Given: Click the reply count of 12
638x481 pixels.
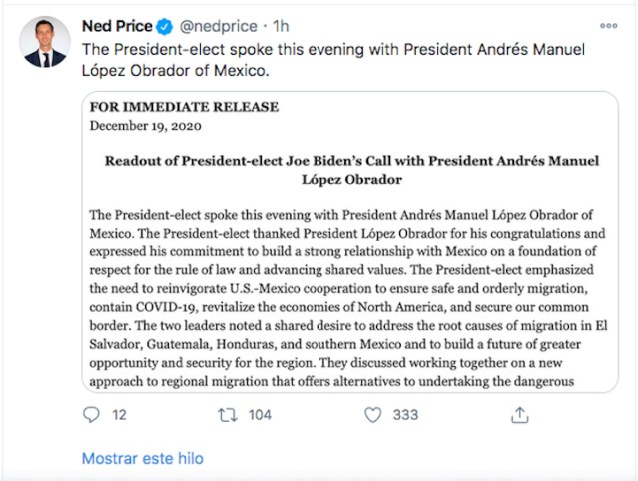Looking at the screenshot, I should click(119, 415).
